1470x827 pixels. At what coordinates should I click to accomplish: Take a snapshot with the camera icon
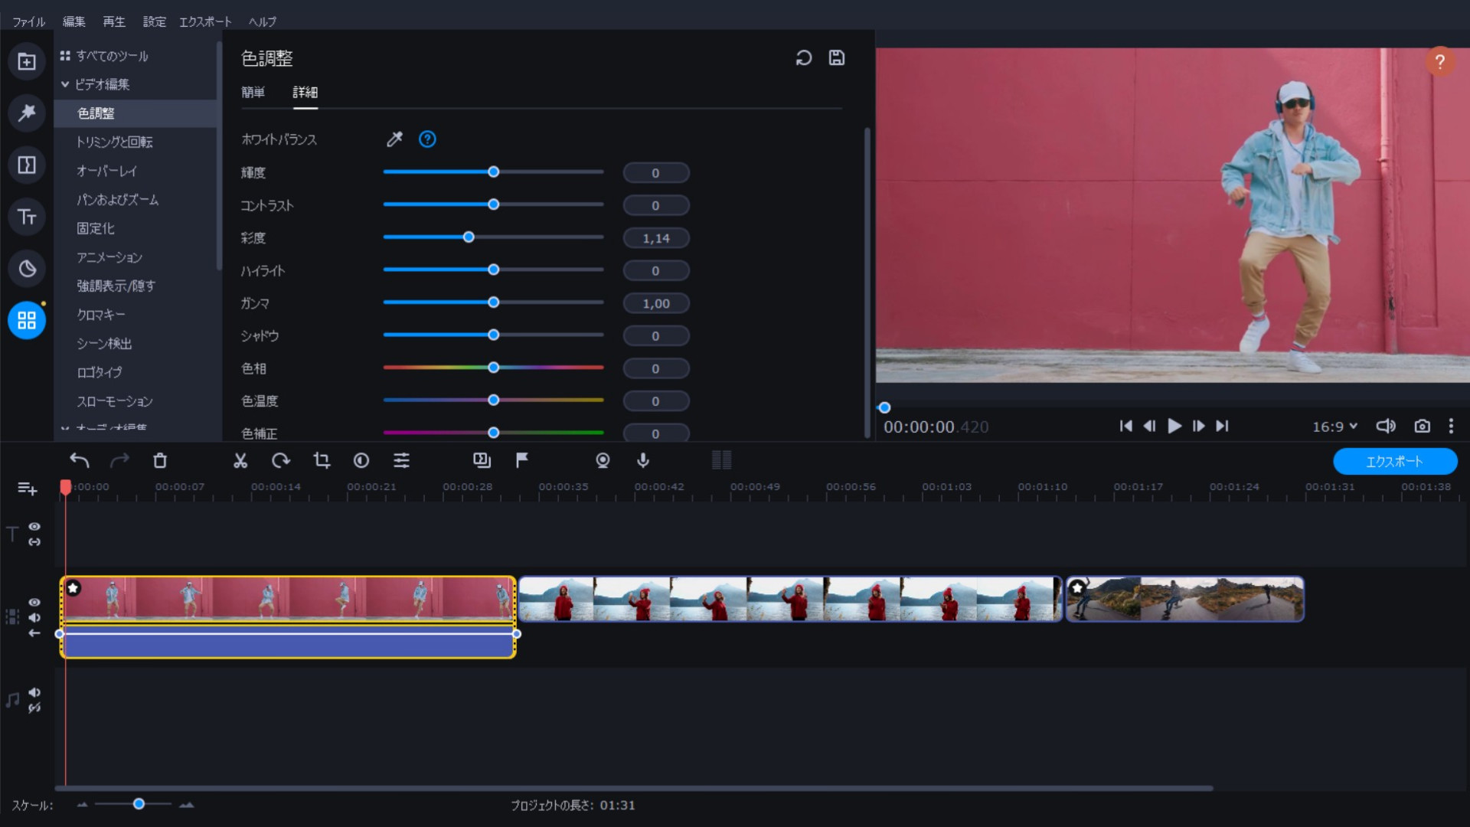[x=1422, y=427]
